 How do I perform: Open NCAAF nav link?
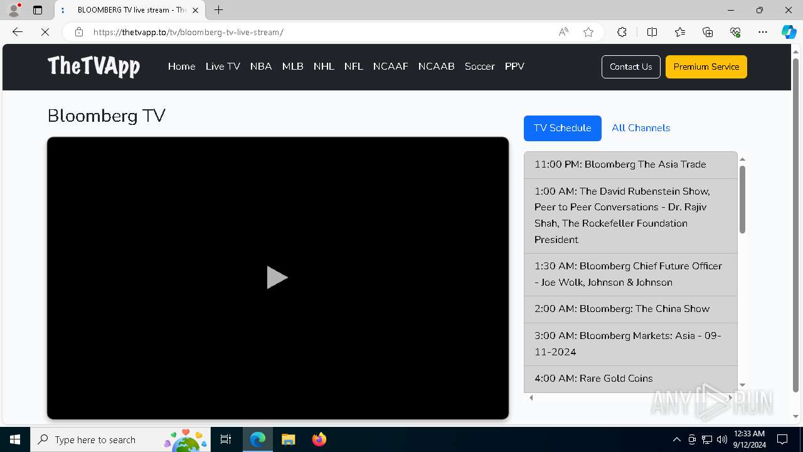pos(390,67)
